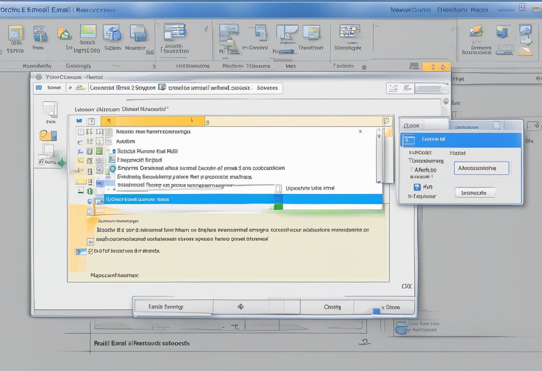Expand the orange header bar's right-end button
The image size is (542, 371).
[387, 121]
